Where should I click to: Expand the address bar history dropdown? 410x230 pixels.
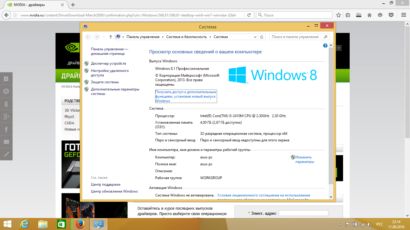(255, 37)
